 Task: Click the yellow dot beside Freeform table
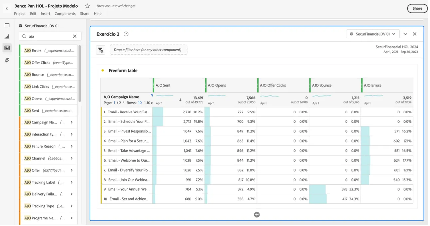point(103,70)
